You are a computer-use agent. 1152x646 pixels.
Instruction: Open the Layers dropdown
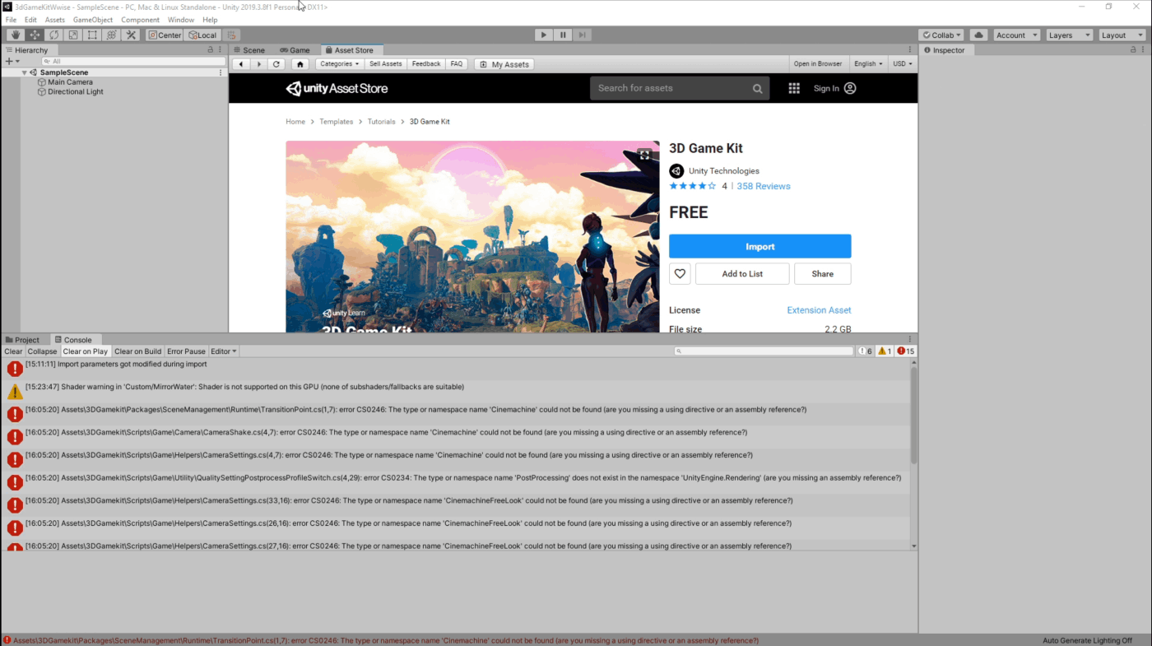(x=1068, y=35)
